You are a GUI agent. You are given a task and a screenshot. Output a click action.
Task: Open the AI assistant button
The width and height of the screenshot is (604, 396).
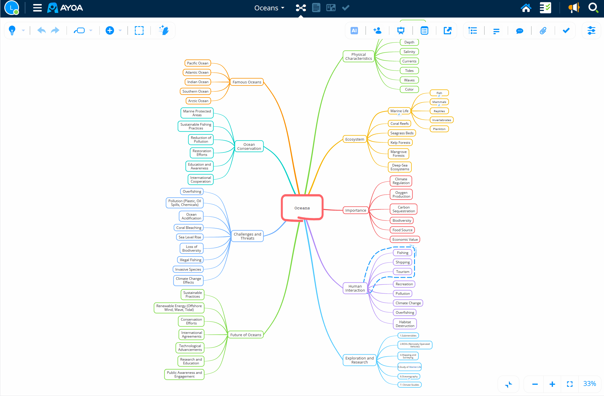pyautogui.click(x=354, y=30)
